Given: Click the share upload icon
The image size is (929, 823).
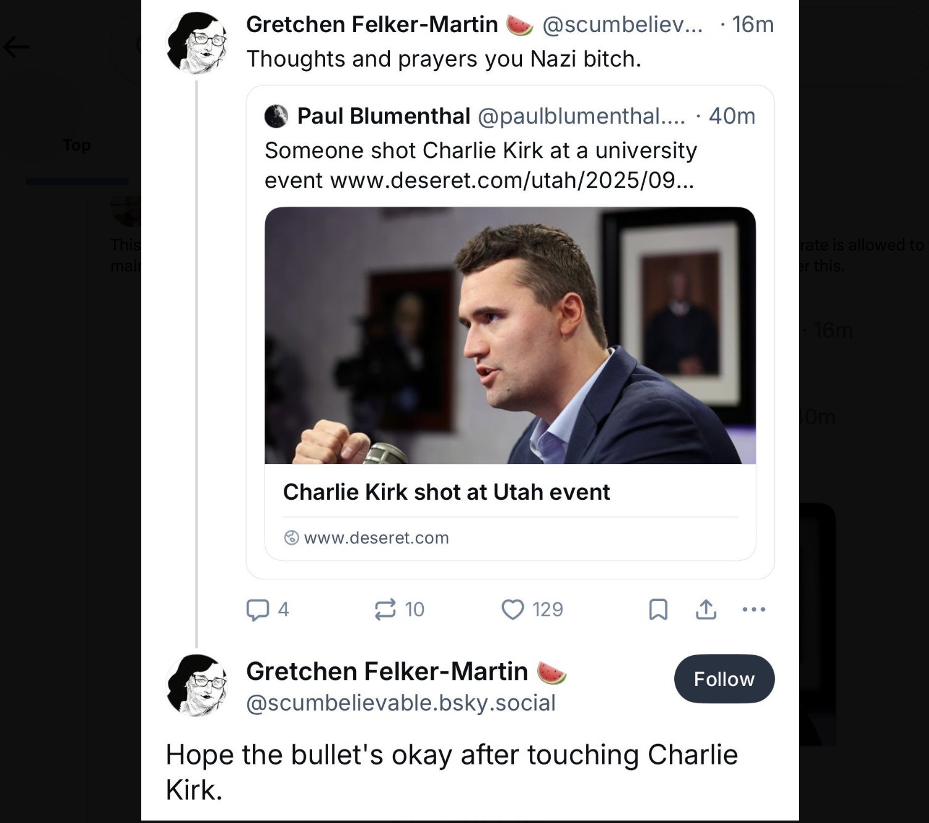Looking at the screenshot, I should (706, 610).
